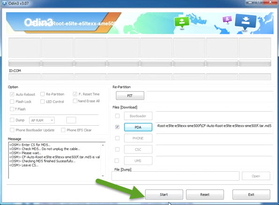Image resolution: width=279 pixels, height=205 pixels.
Task: Click the Message log scroll-down arrow
Action: click(x=103, y=176)
